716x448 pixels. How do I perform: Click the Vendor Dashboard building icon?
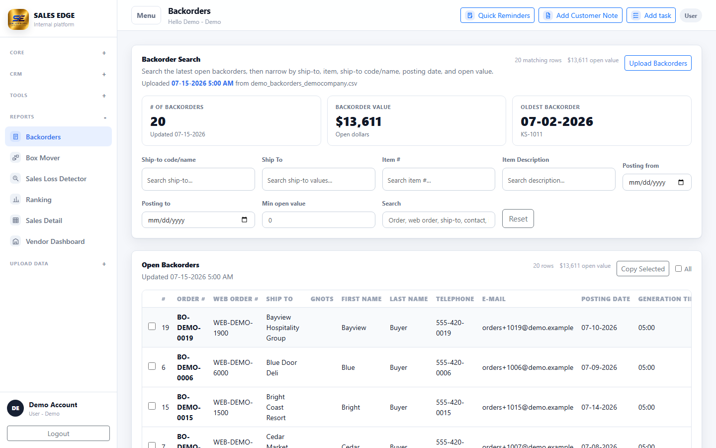pos(16,241)
